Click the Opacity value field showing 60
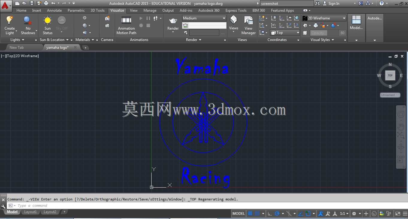The height and width of the screenshot is (219, 408). coord(342,33)
